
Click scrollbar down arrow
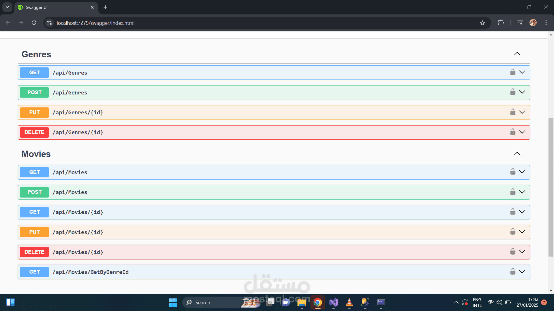point(551,291)
